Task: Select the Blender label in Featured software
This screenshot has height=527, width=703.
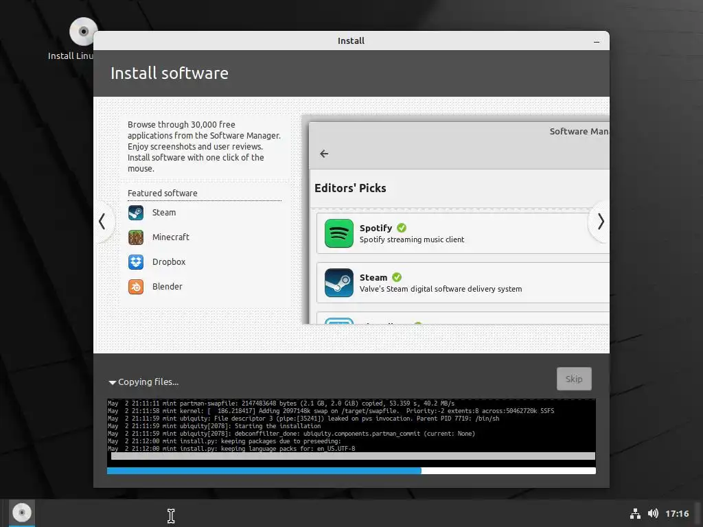Action: tap(168, 287)
